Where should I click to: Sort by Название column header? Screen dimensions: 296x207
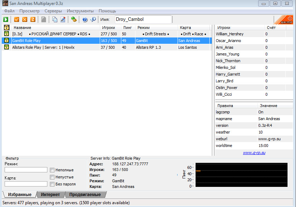[56, 28]
